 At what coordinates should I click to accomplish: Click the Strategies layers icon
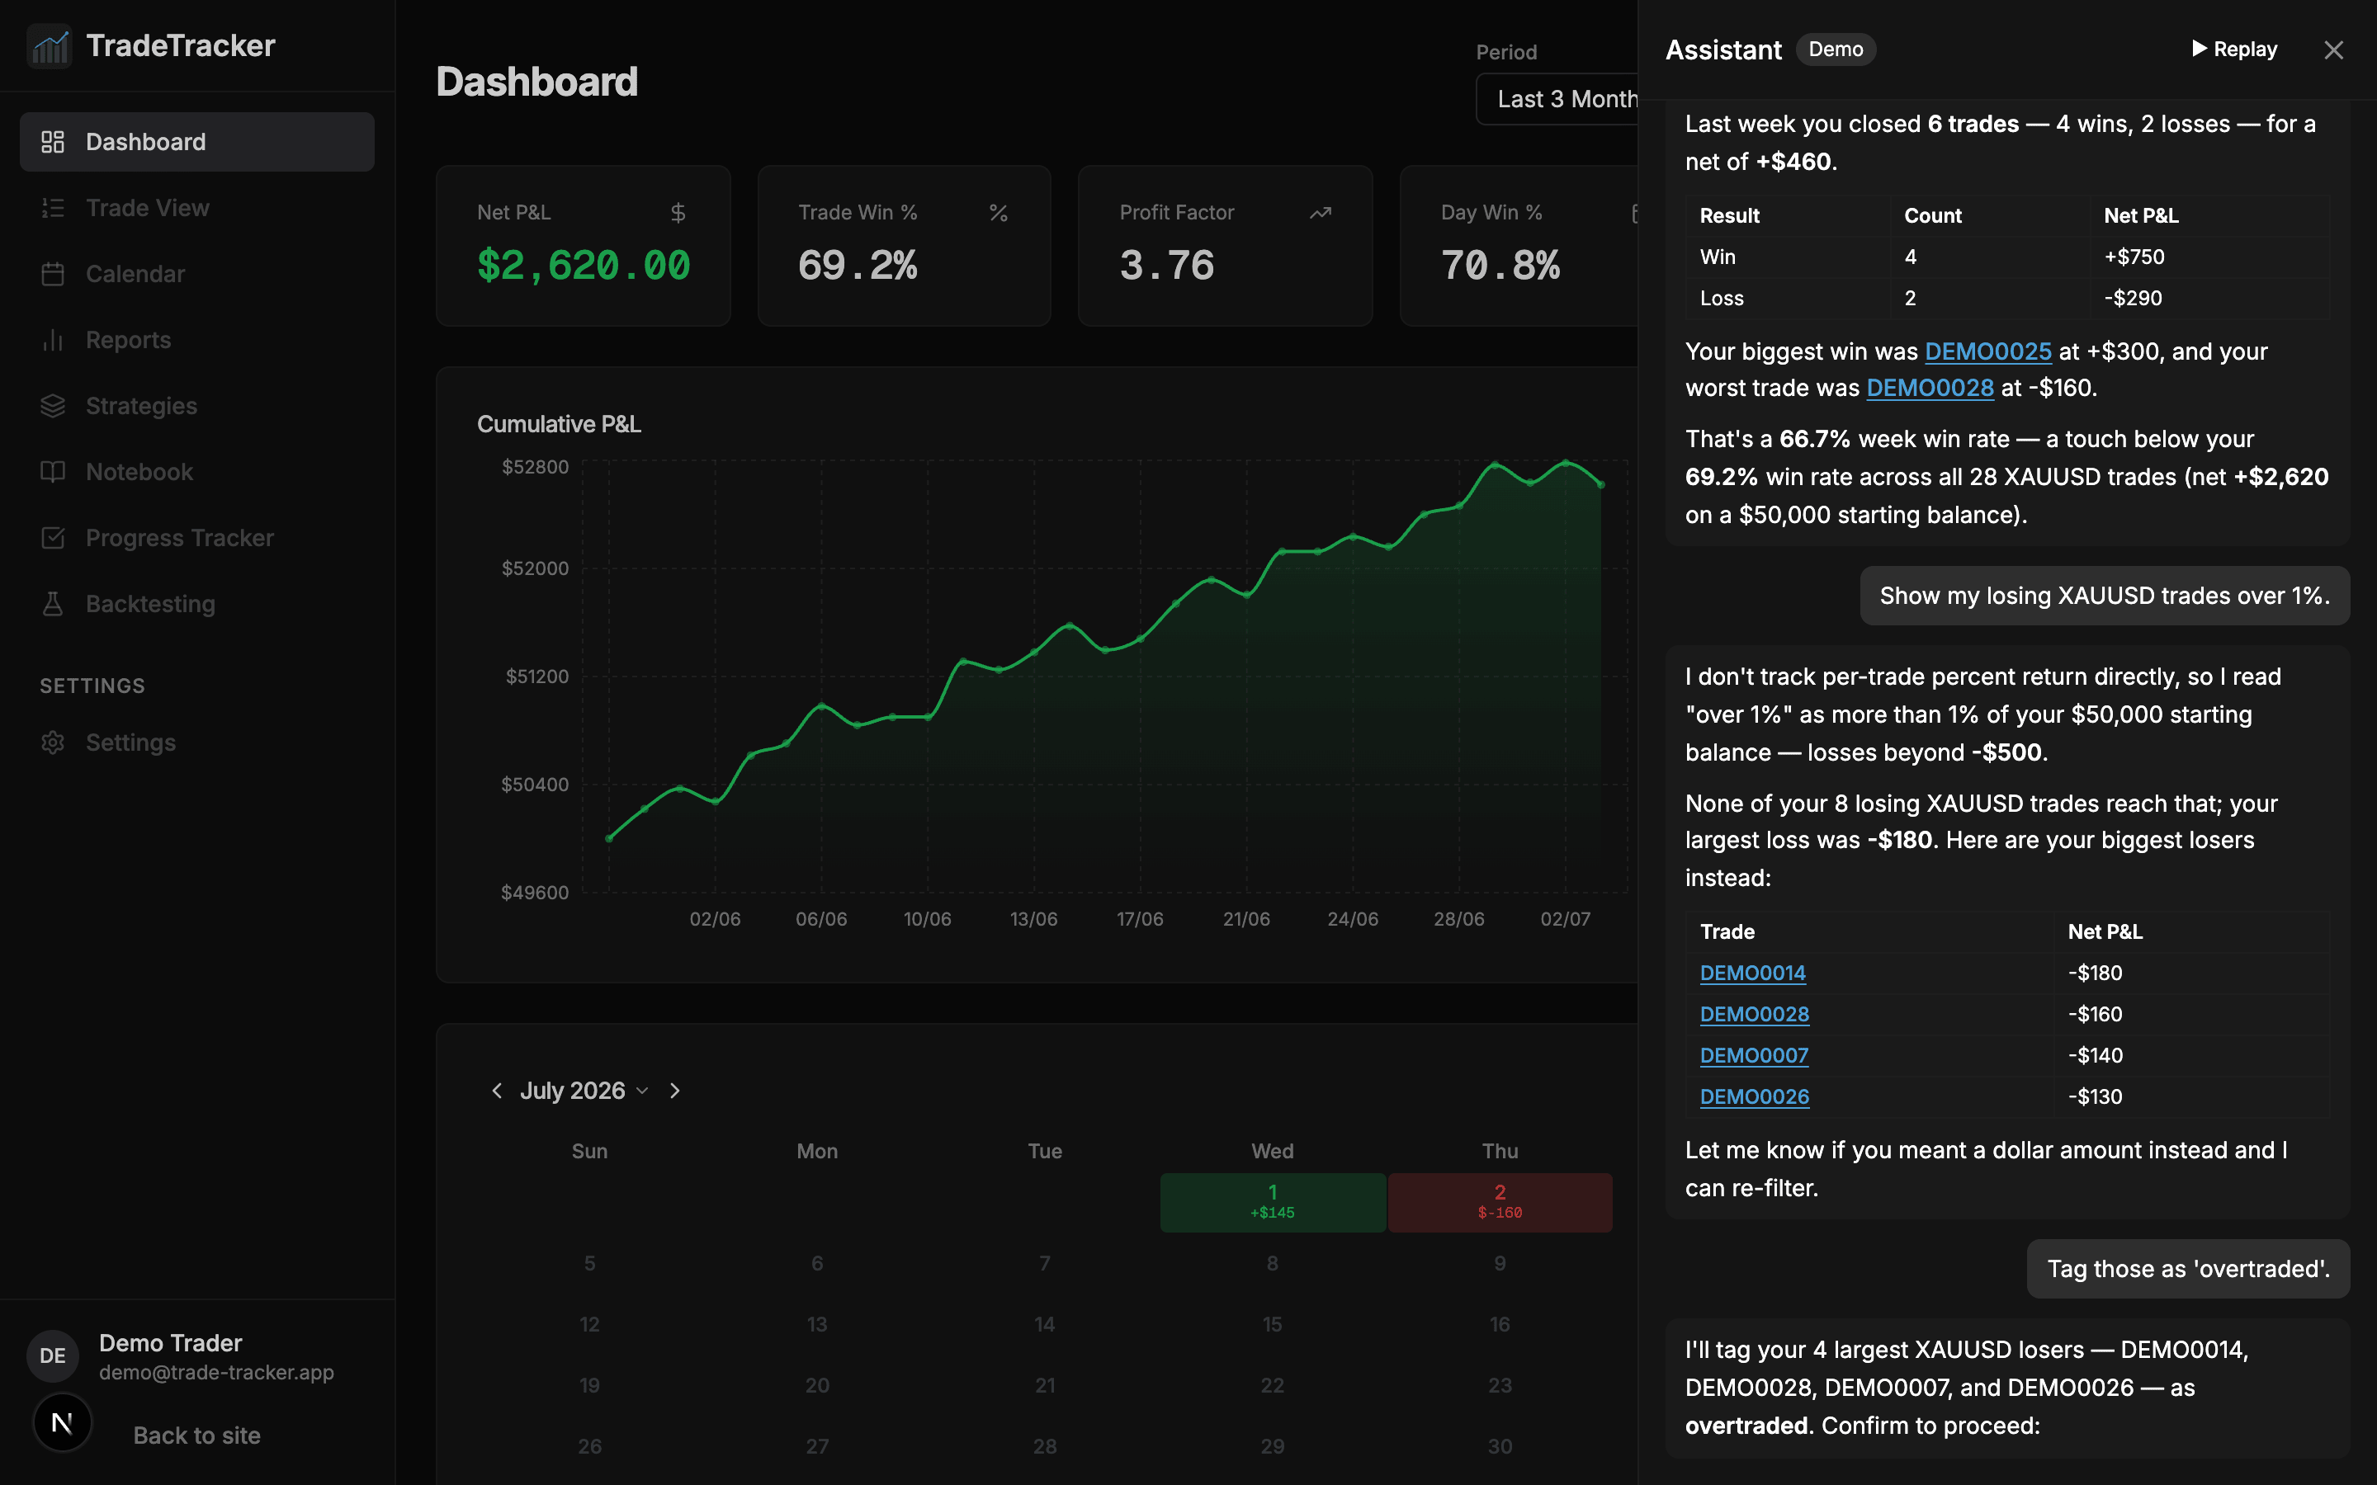coord(53,406)
